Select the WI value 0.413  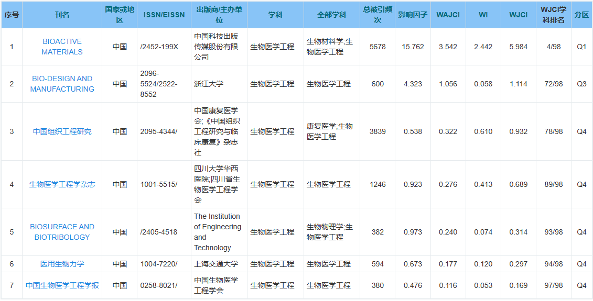(x=483, y=184)
